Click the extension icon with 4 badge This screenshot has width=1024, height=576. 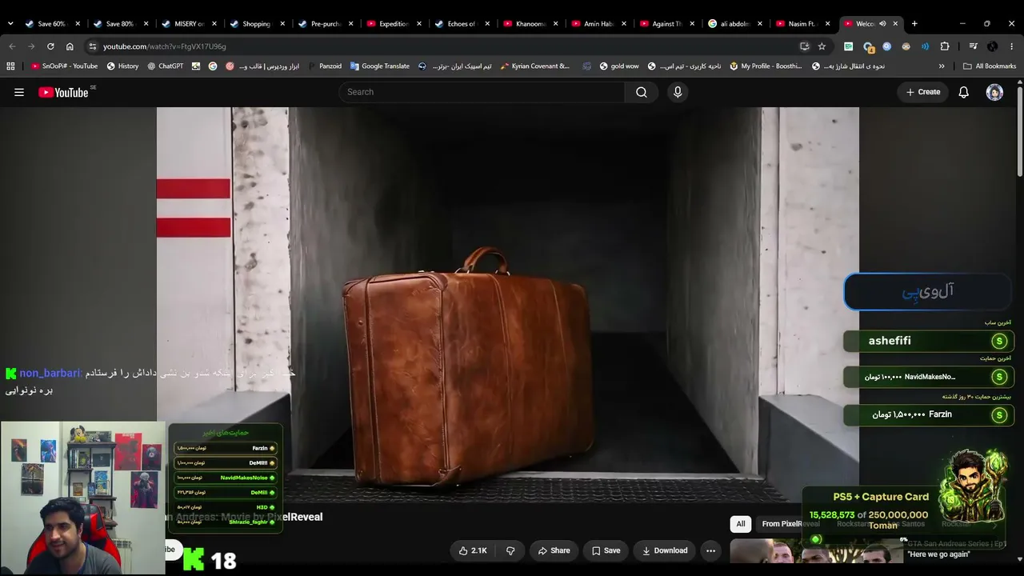tap(868, 46)
